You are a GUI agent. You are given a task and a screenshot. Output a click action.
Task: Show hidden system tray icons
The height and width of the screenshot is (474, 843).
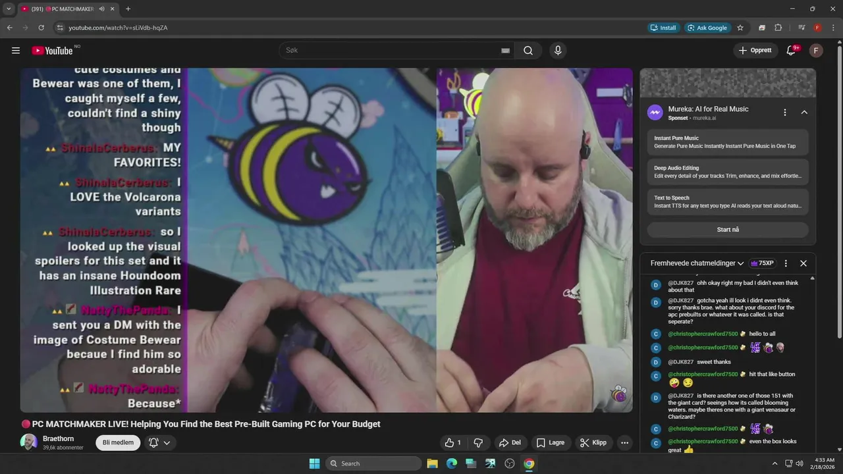tap(775, 463)
